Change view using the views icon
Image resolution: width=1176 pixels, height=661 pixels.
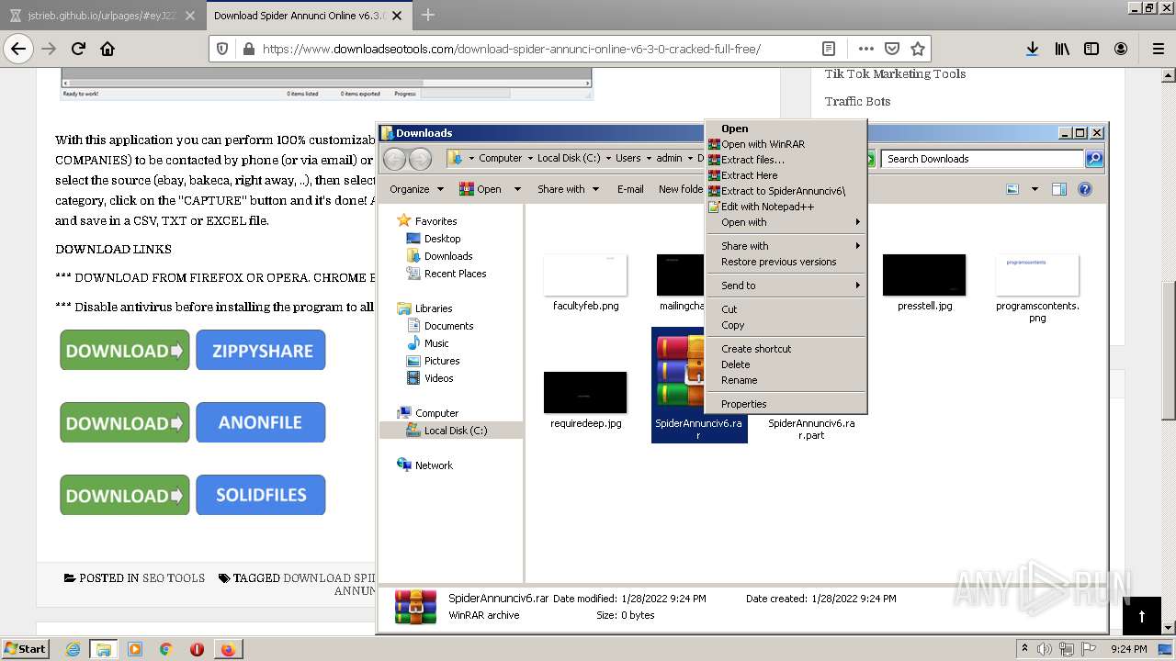[x=1012, y=189]
